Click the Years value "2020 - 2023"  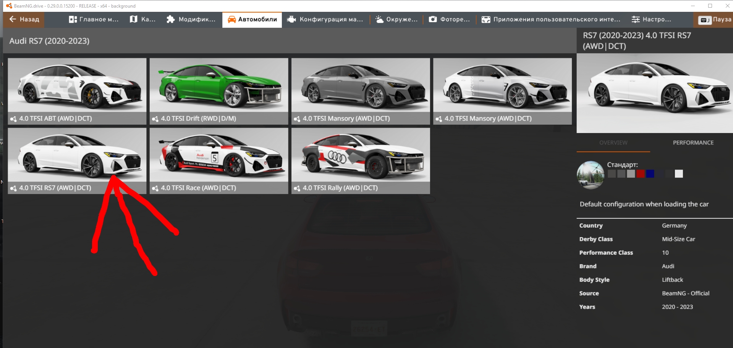[x=677, y=307]
